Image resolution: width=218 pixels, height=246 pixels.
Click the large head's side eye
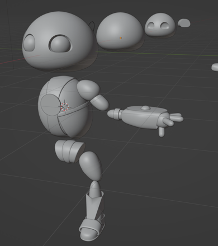29,43
